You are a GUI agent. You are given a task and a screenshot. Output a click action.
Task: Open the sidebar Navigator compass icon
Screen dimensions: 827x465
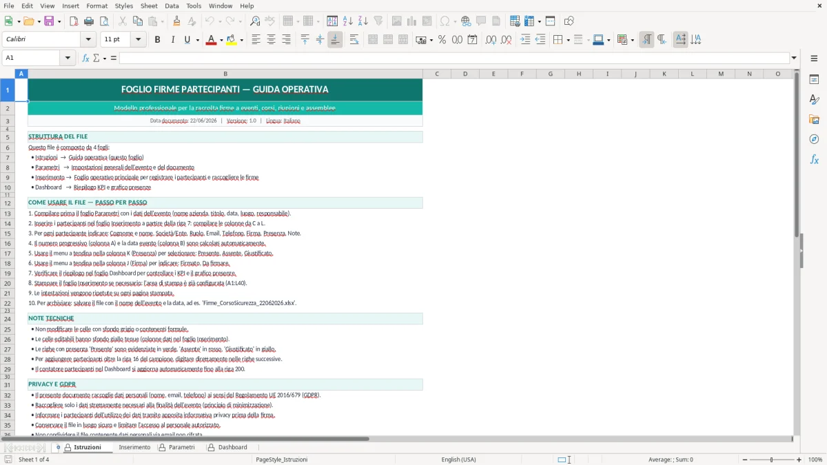[814, 139]
